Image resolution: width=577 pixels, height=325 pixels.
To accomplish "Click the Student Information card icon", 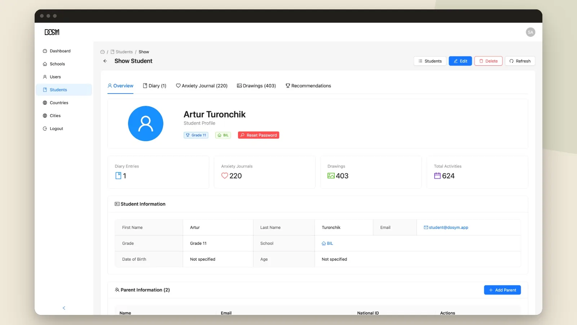I will click(117, 204).
